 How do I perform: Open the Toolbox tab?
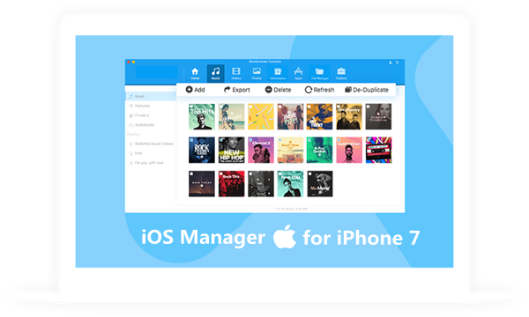[341, 73]
